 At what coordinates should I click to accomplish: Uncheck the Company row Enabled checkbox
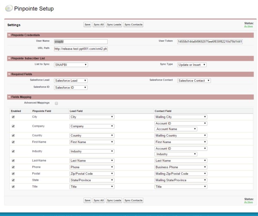(13, 126)
